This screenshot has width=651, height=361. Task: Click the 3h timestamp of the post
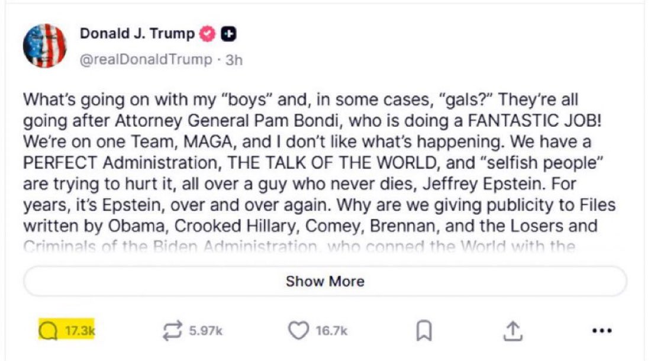[x=234, y=60]
